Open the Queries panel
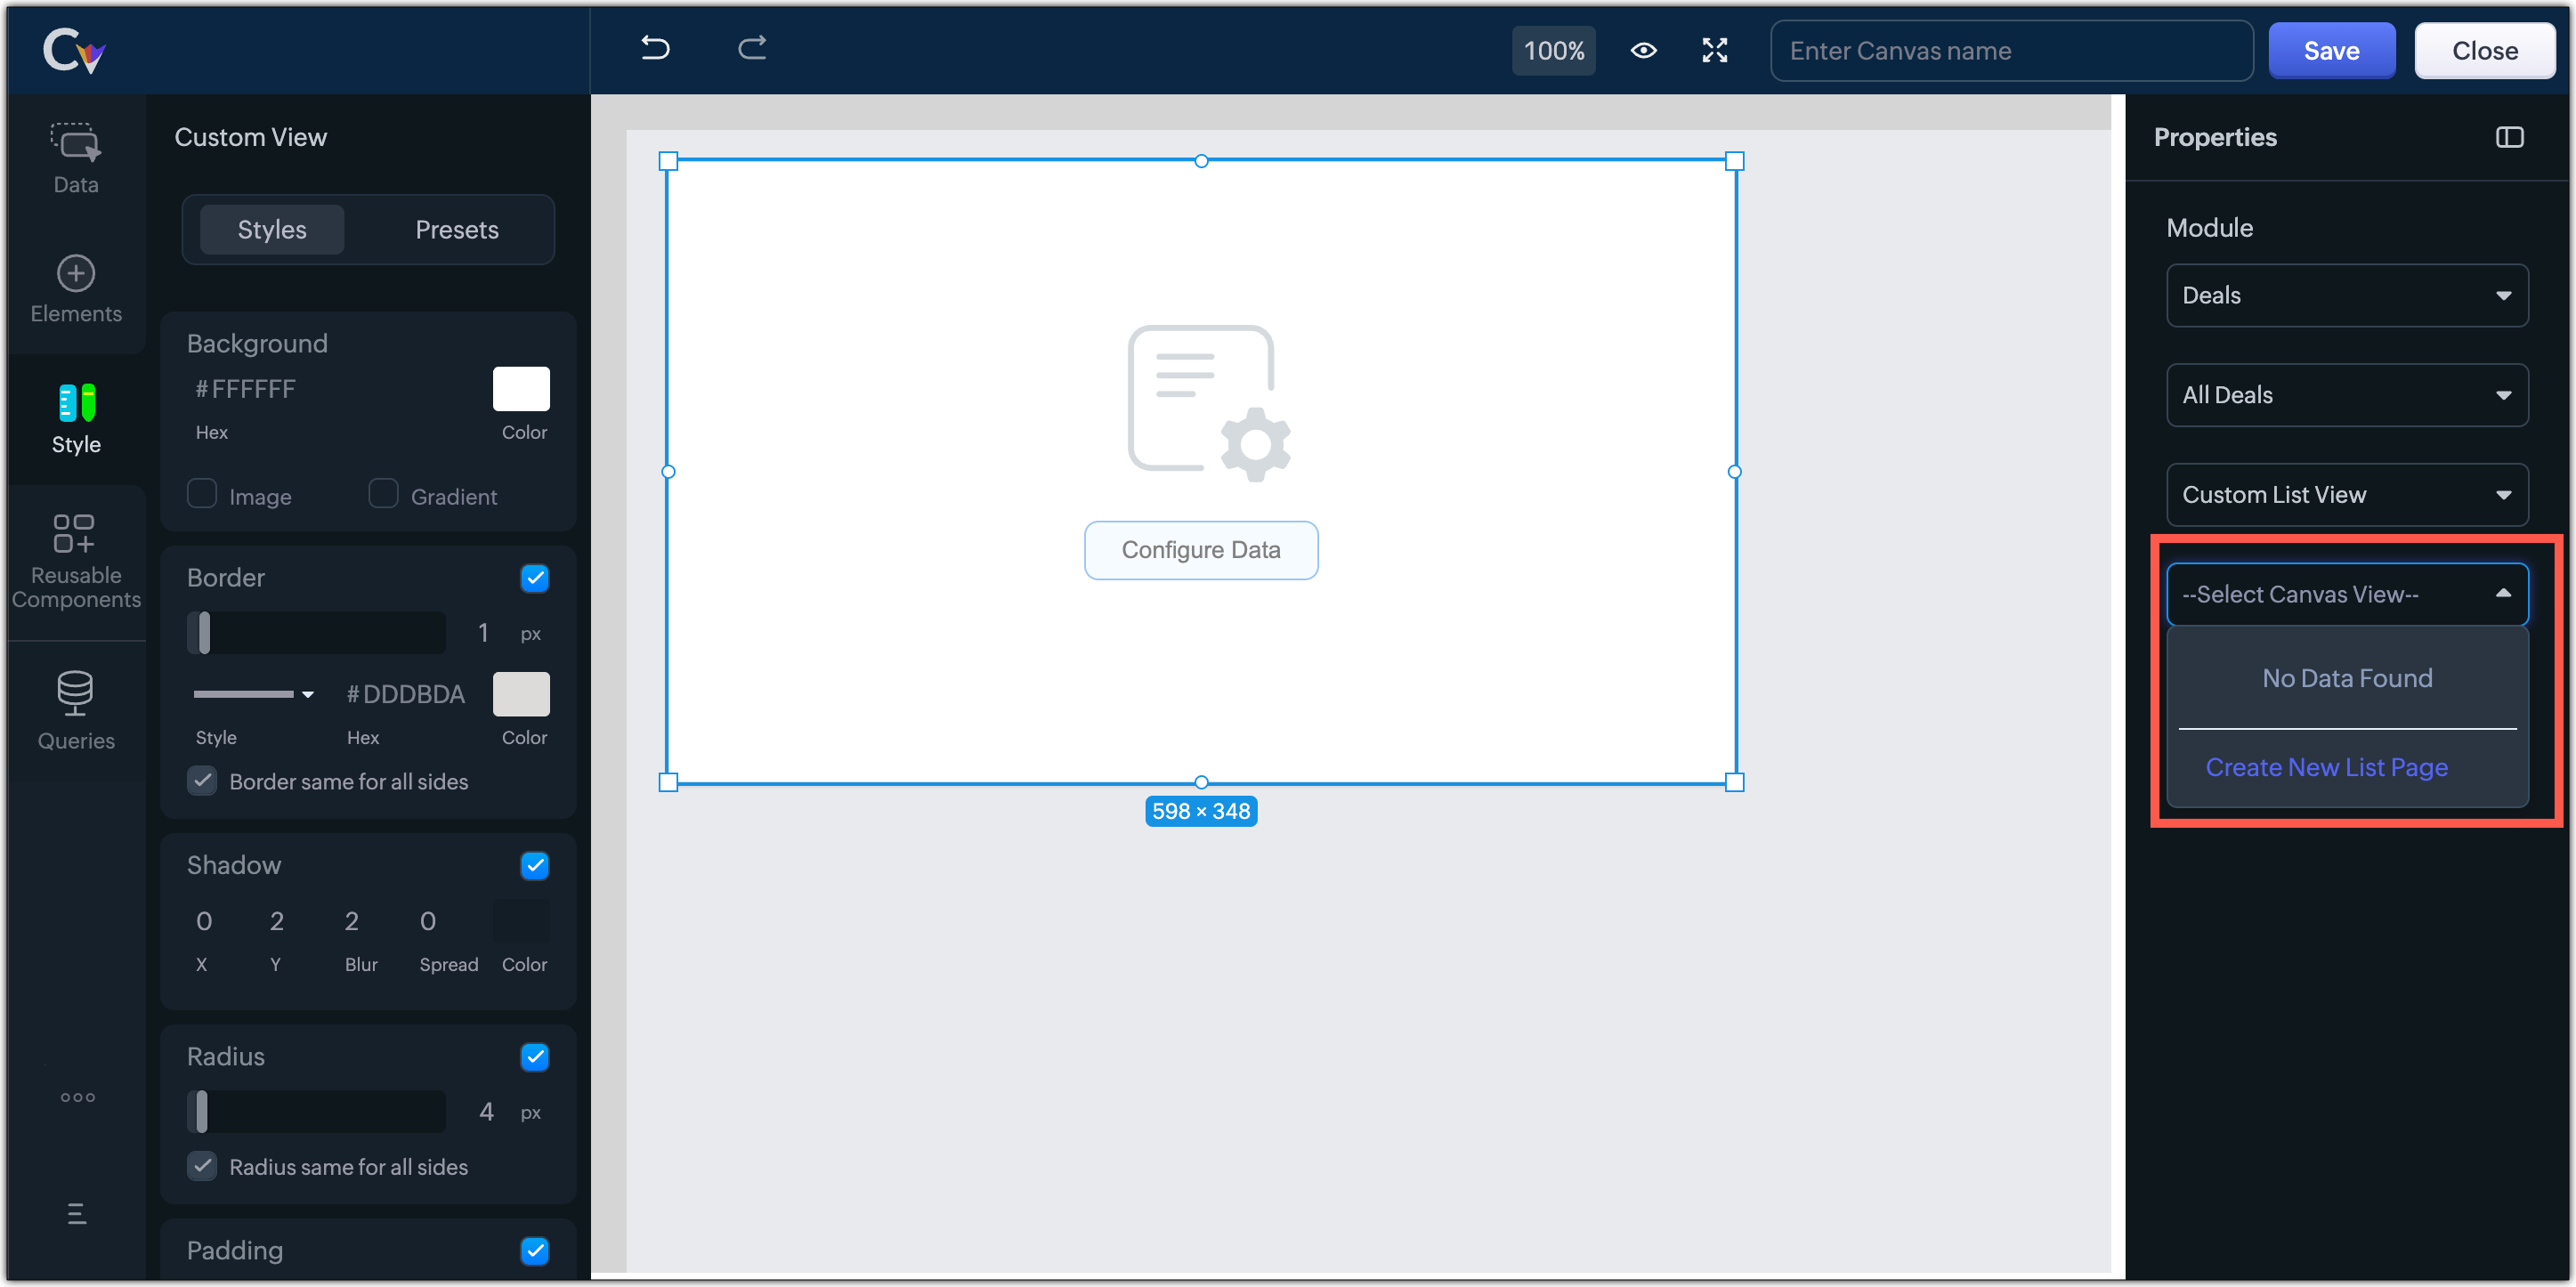The width and height of the screenshot is (2576, 1287). click(x=76, y=710)
